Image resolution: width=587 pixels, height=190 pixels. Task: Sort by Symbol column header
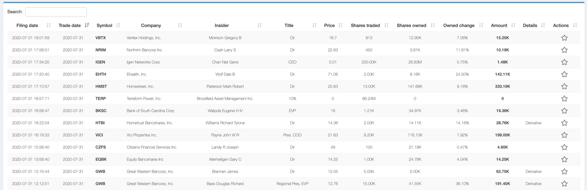coord(104,25)
